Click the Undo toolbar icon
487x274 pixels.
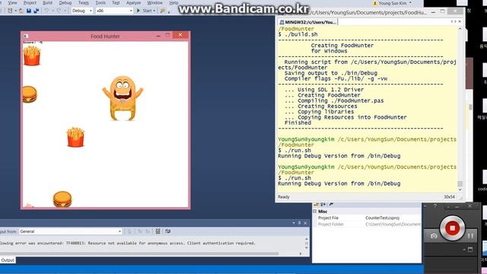[x=46, y=11]
